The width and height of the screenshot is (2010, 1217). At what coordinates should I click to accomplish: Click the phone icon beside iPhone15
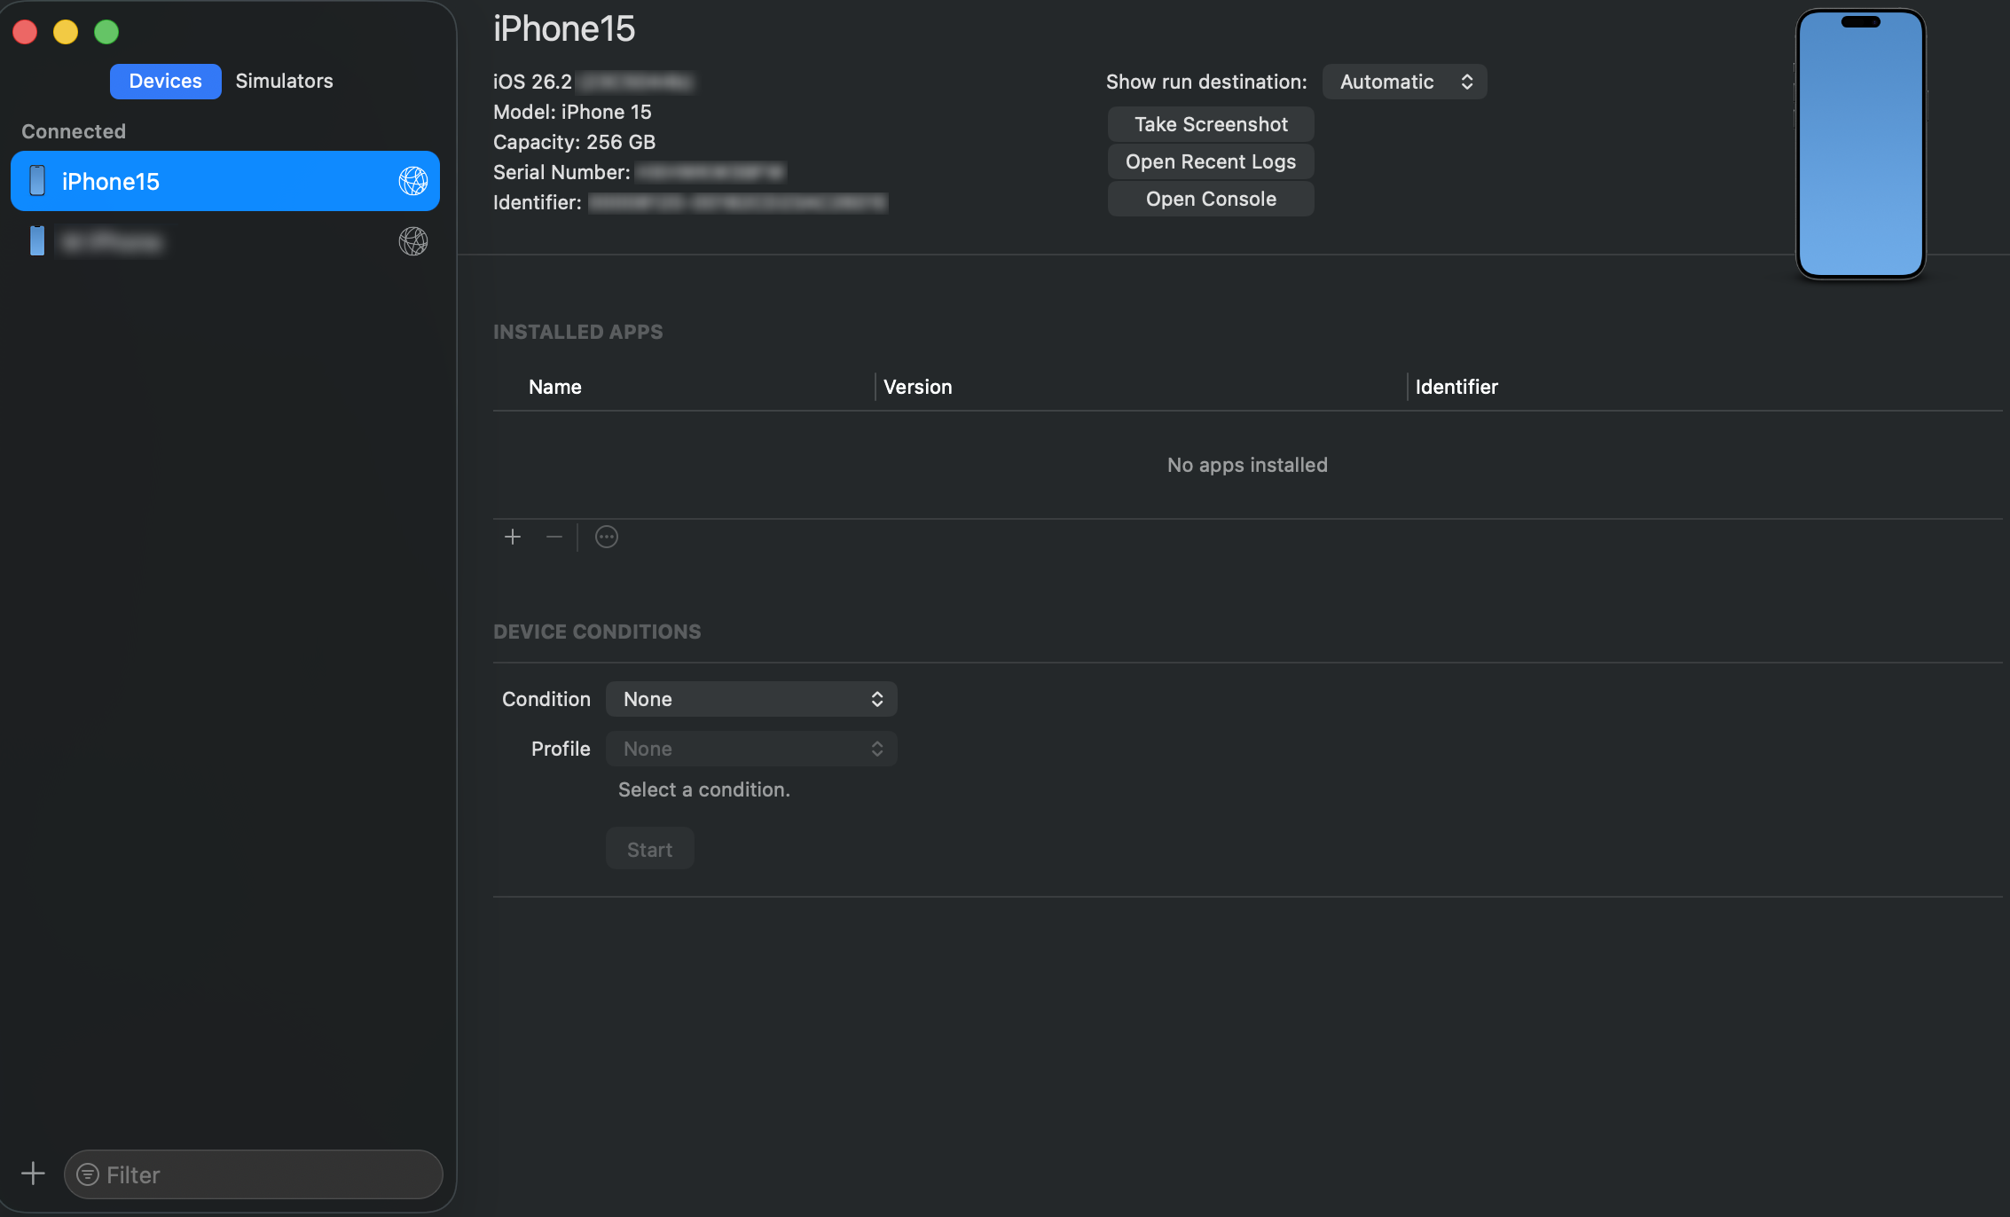pyautogui.click(x=36, y=181)
